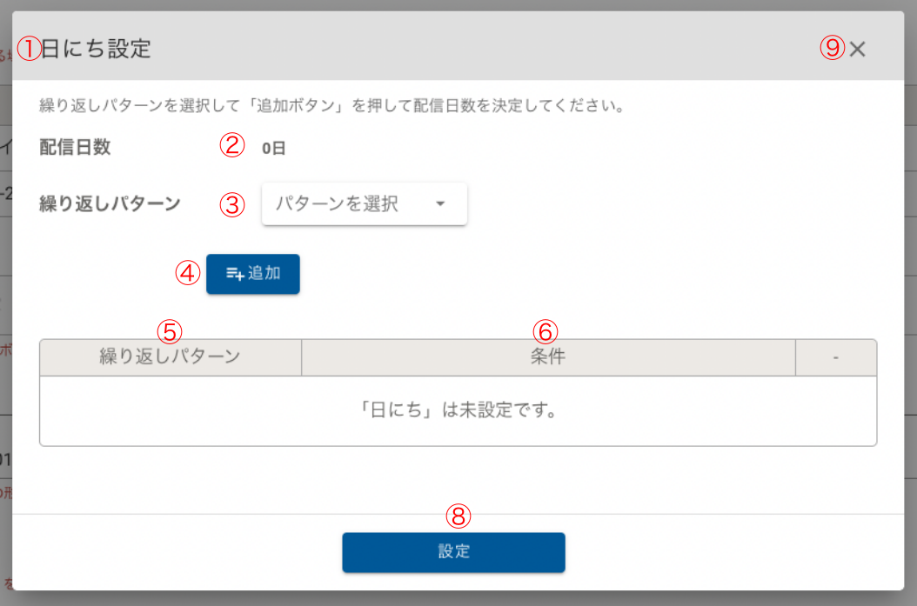The image size is (917, 606).
Task: Select the circled number ④ marker
Action: pos(188,273)
